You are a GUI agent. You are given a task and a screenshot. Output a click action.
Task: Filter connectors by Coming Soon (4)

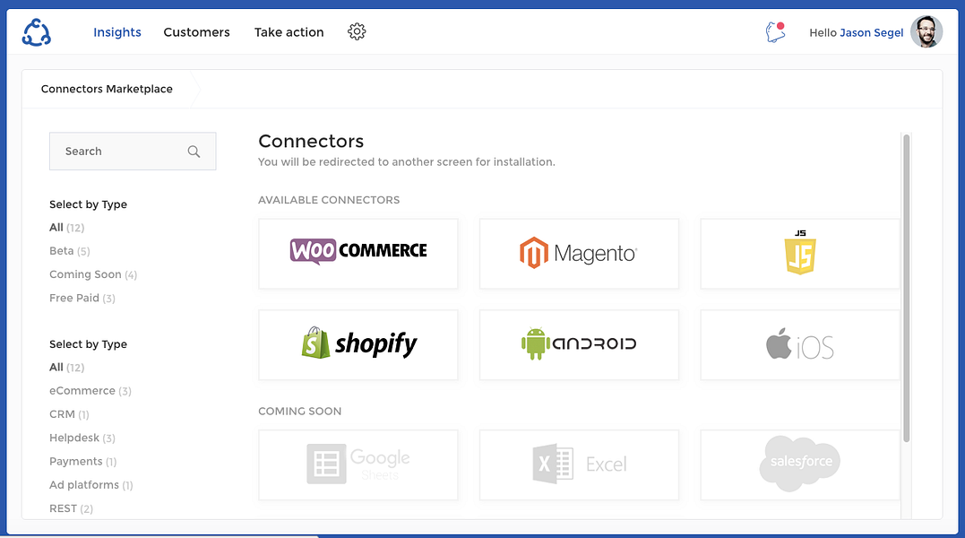click(x=93, y=274)
